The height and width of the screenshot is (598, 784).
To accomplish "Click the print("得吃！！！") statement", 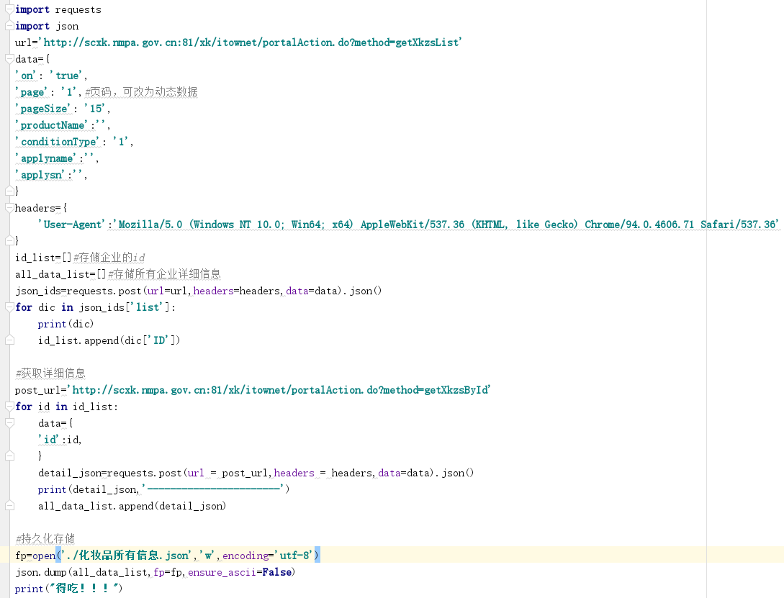I will click(x=68, y=589).
